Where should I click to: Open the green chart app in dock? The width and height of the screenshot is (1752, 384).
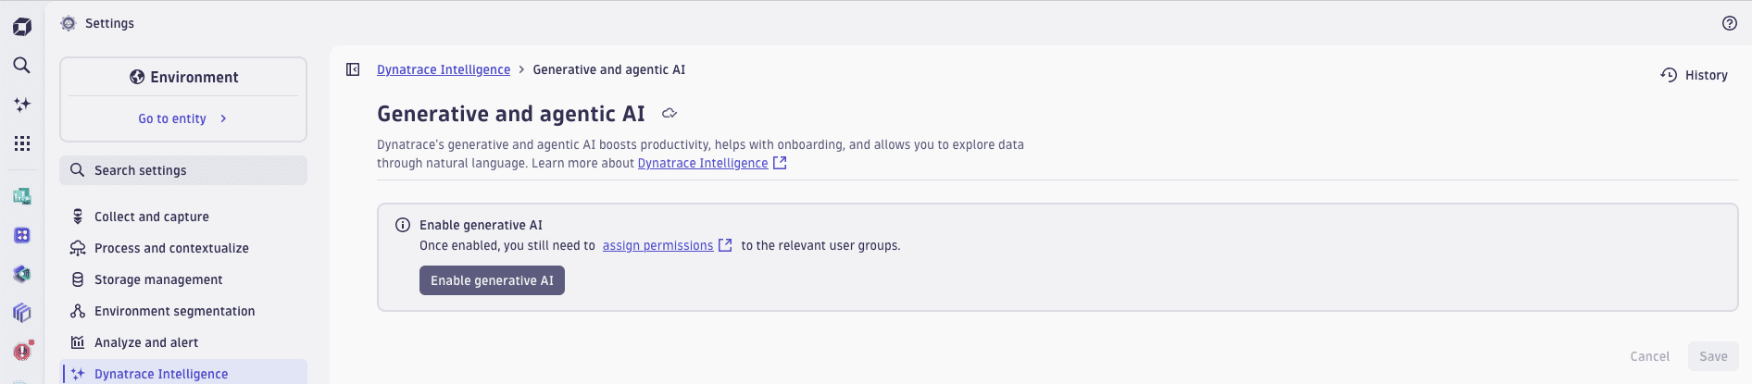(22, 196)
